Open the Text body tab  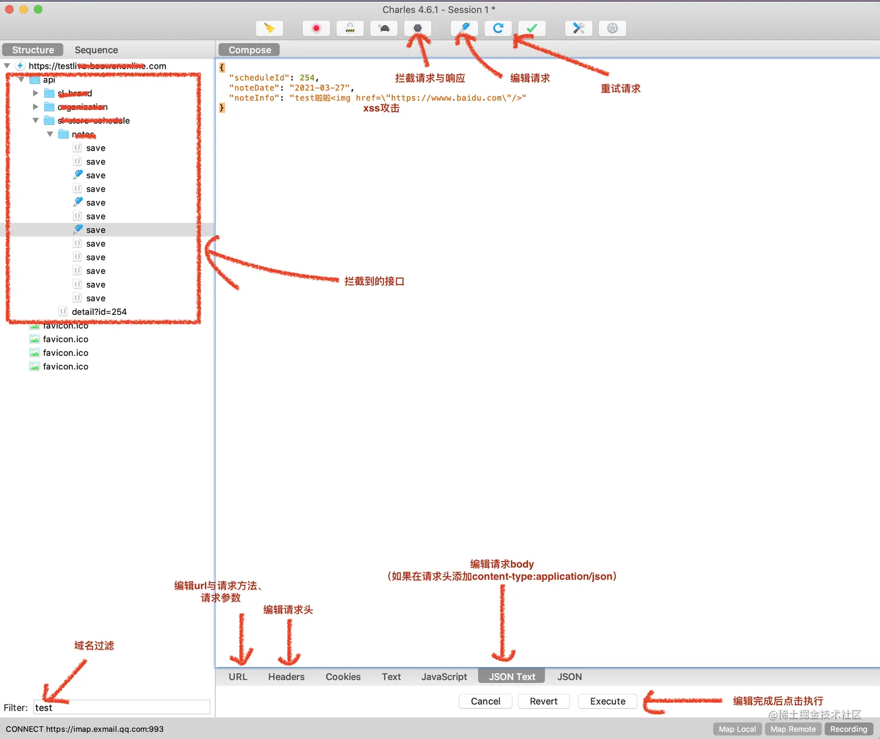391,677
